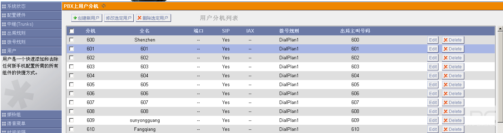Edit extension 609 sunyongguang
Viewport: 503px width, 133px height.
433,120
